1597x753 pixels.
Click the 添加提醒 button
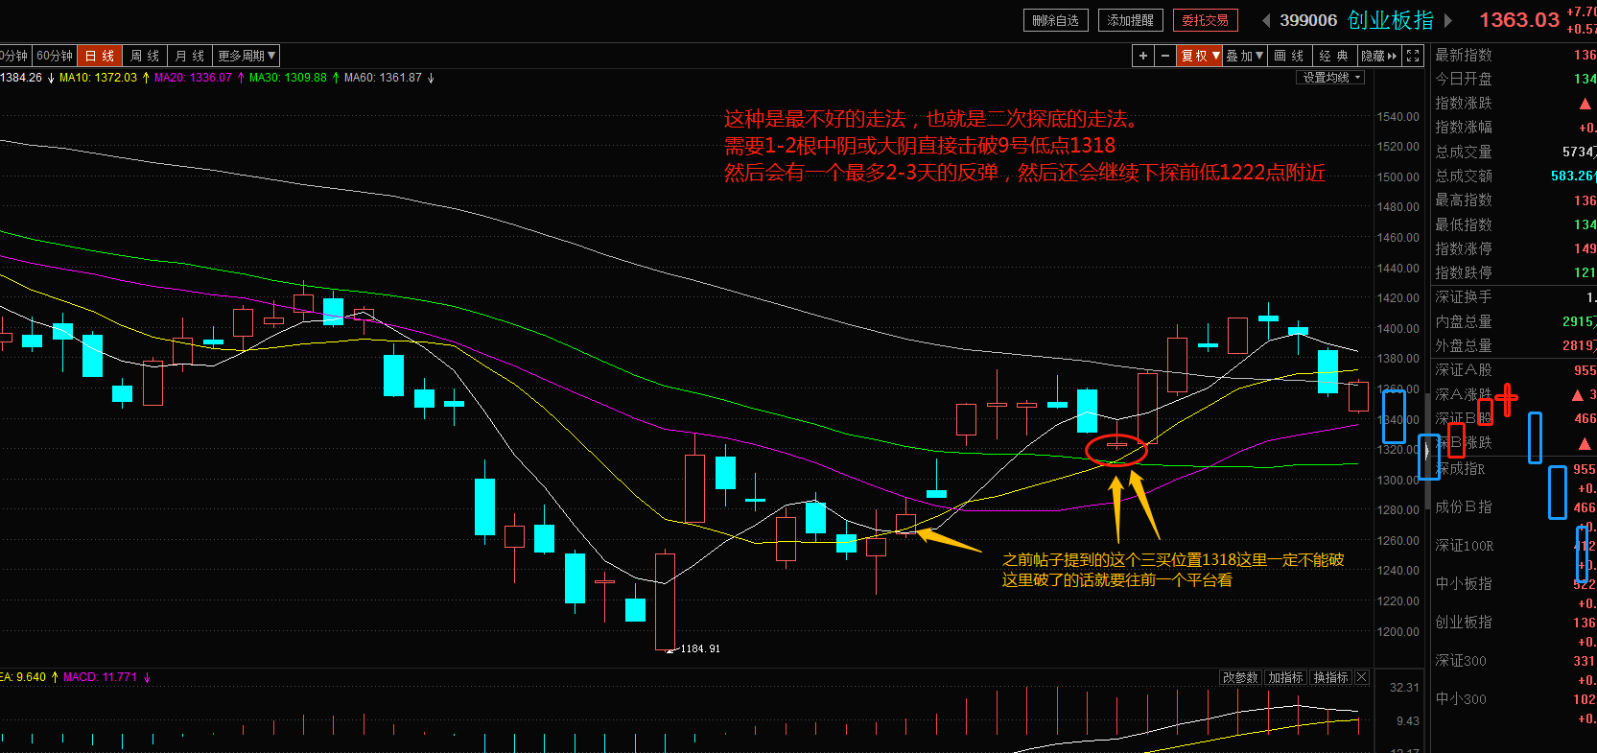point(1130,20)
